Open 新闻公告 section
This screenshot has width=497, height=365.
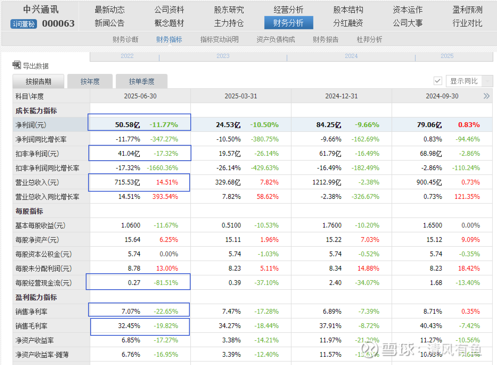coord(110,23)
